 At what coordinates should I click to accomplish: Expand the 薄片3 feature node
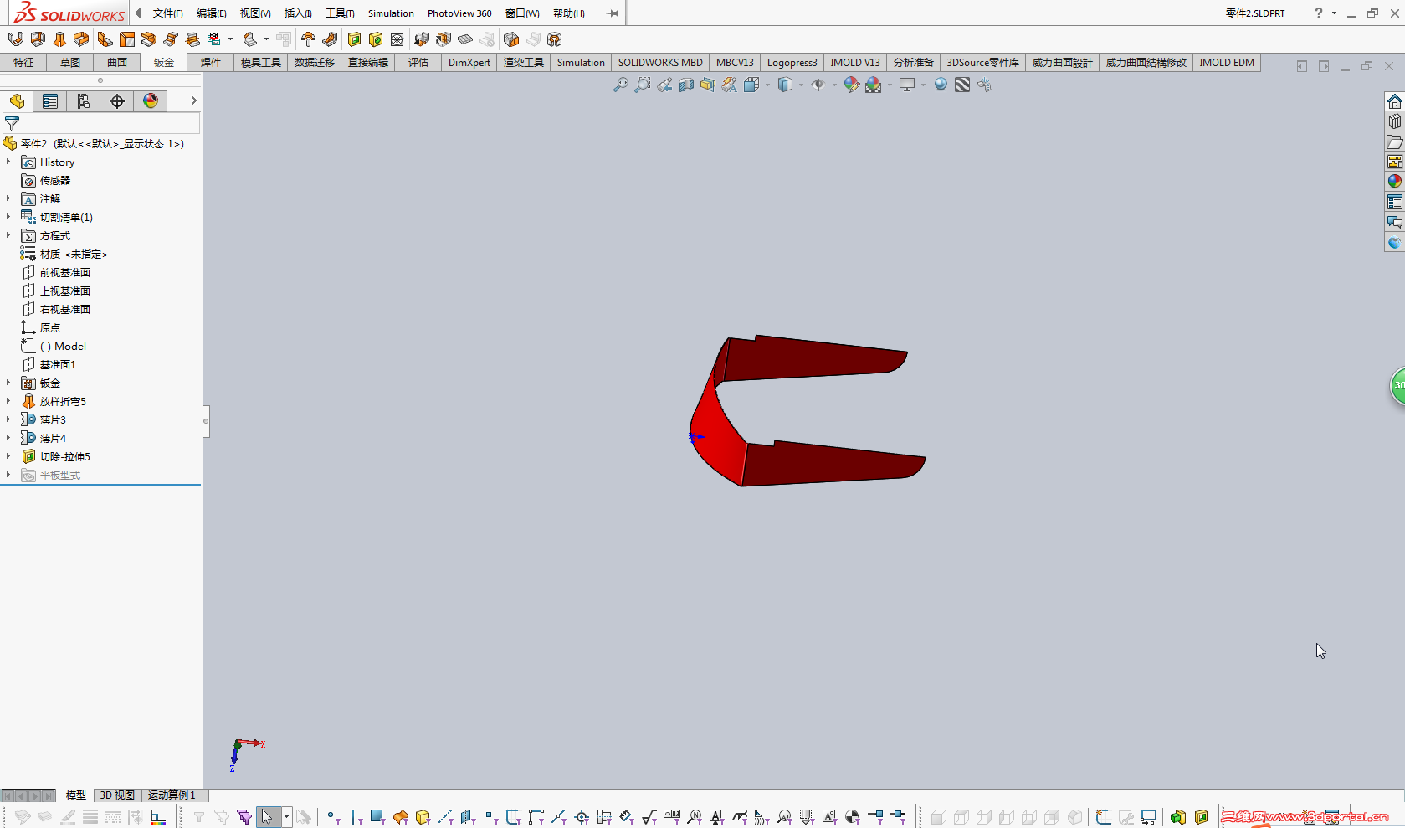(x=8, y=419)
